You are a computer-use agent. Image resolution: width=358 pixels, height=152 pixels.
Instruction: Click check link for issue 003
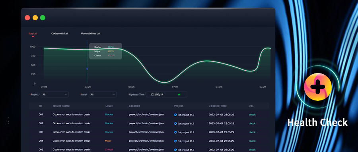coord(252,132)
